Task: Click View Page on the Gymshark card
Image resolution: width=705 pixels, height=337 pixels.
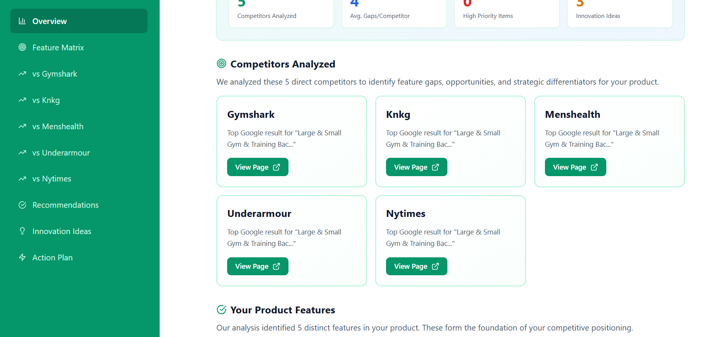Action: coord(258,167)
